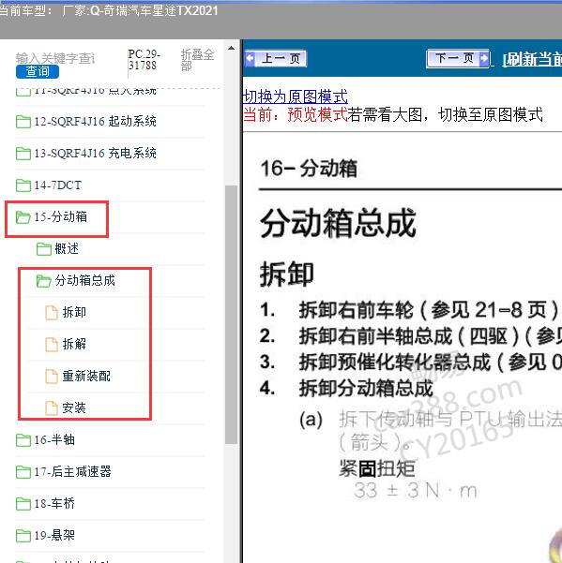Click the left arrow icon on 上一页
The width and height of the screenshot is (562, 563).
click(251, 58)
